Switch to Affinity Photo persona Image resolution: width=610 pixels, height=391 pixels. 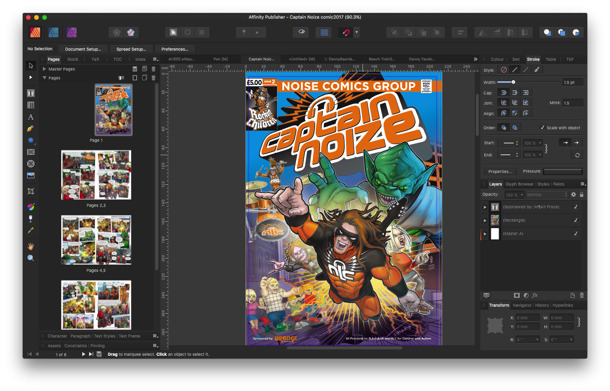pyautogui.click(x=72, y=32)
